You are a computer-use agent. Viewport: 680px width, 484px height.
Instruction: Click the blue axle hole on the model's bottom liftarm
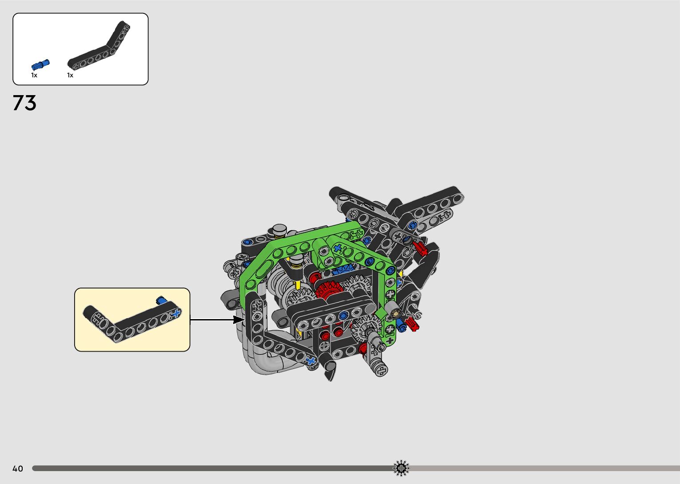point(311,360)
